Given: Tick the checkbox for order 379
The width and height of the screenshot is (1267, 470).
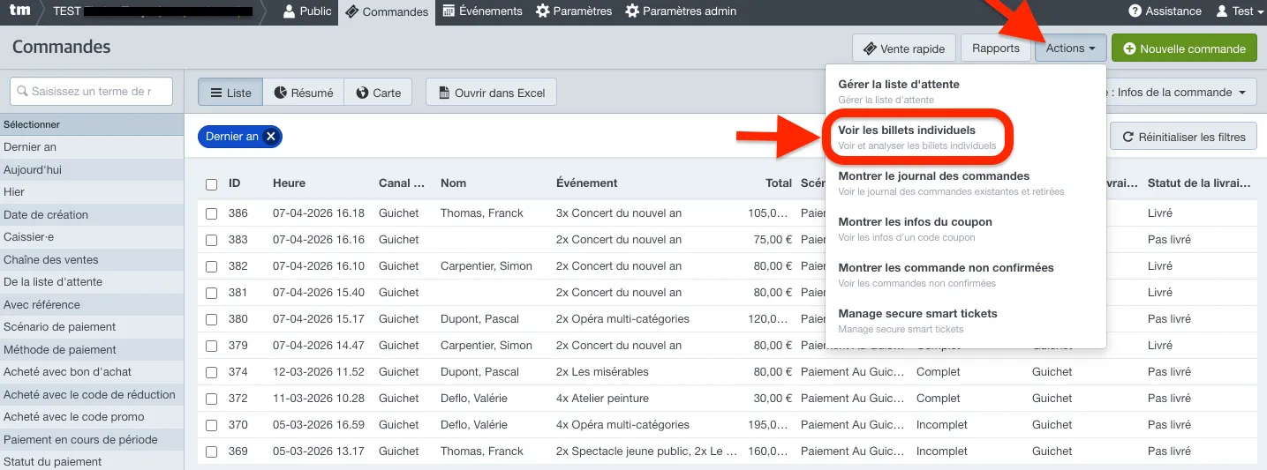Looking at the screenshot, I should [x=211, y=346].
